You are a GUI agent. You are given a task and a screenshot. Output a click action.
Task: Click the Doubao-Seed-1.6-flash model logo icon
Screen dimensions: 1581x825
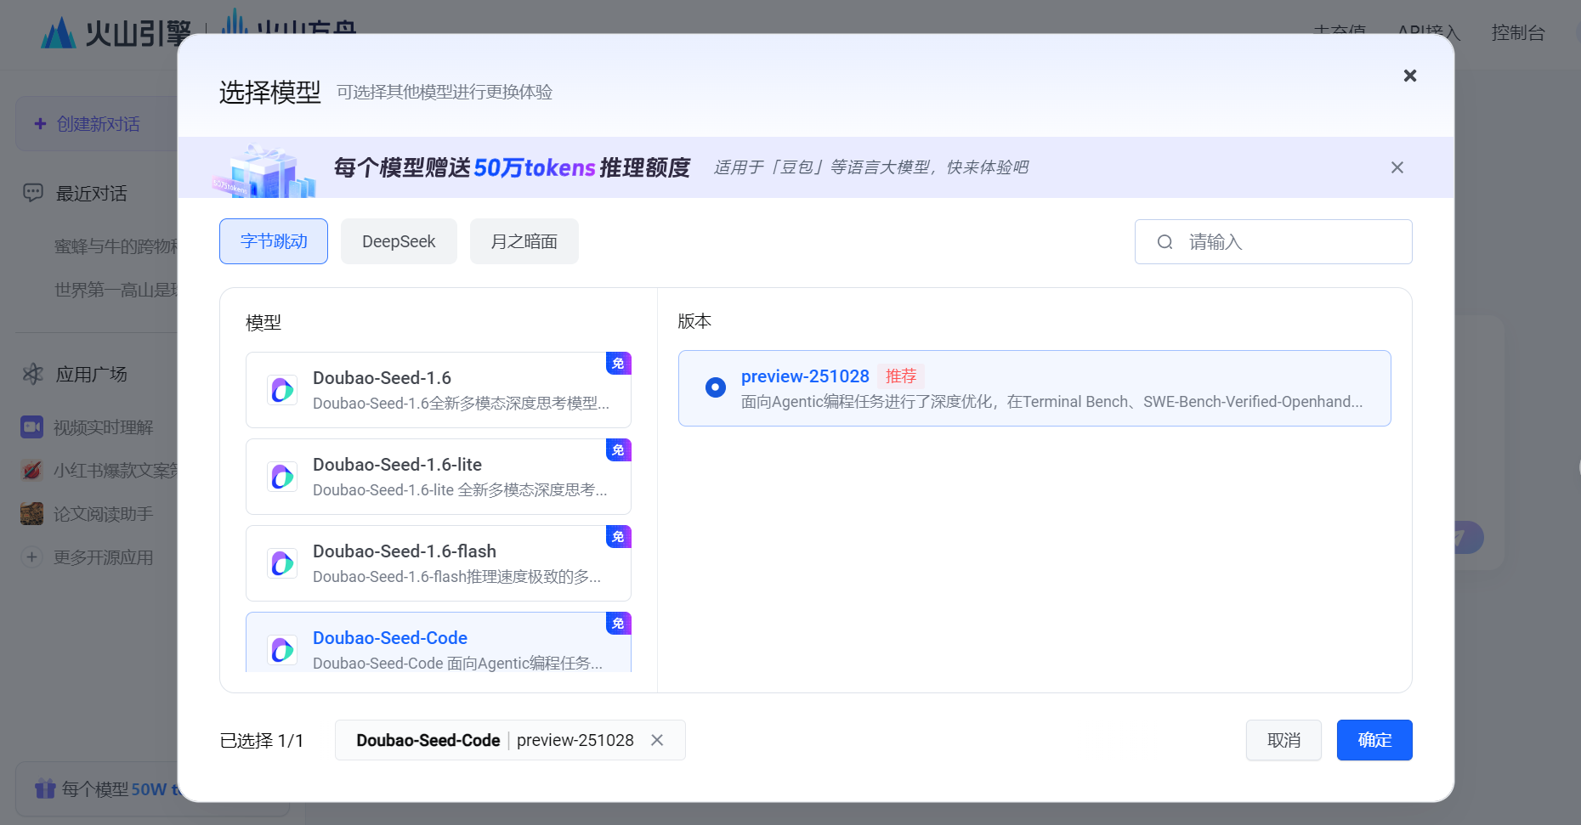[282, 563]
